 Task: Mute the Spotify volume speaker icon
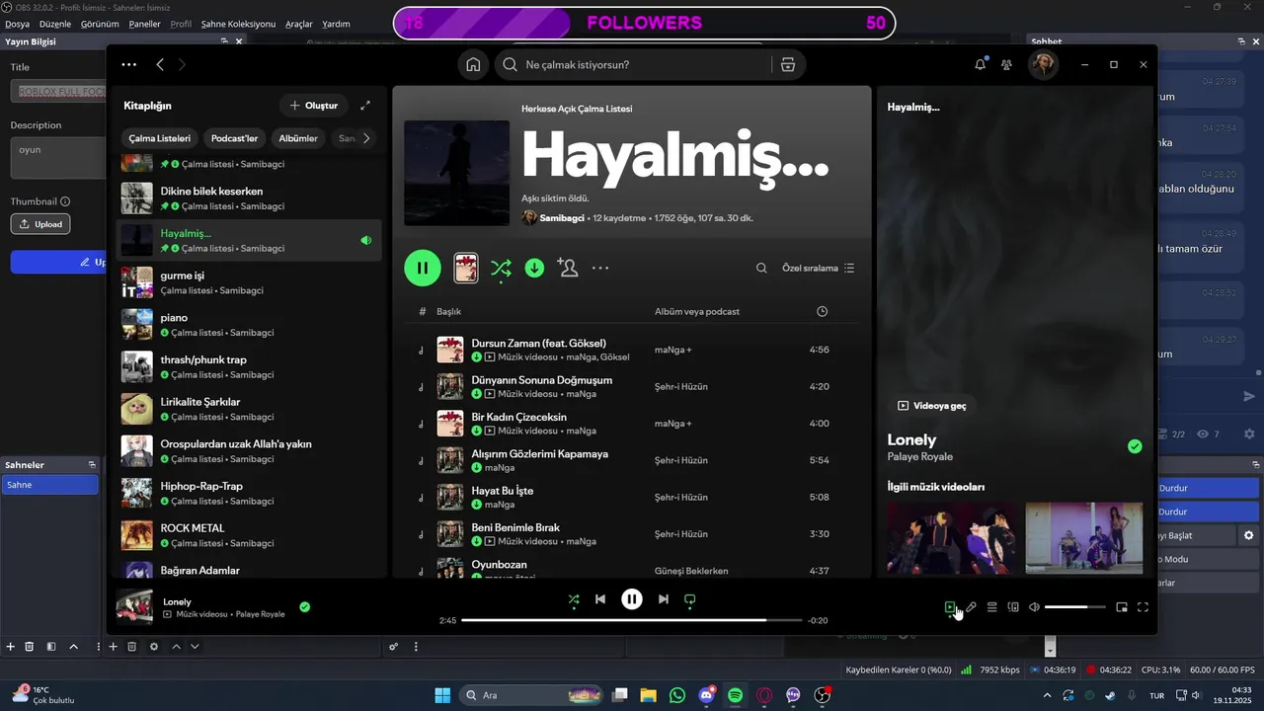(1034, 607)
